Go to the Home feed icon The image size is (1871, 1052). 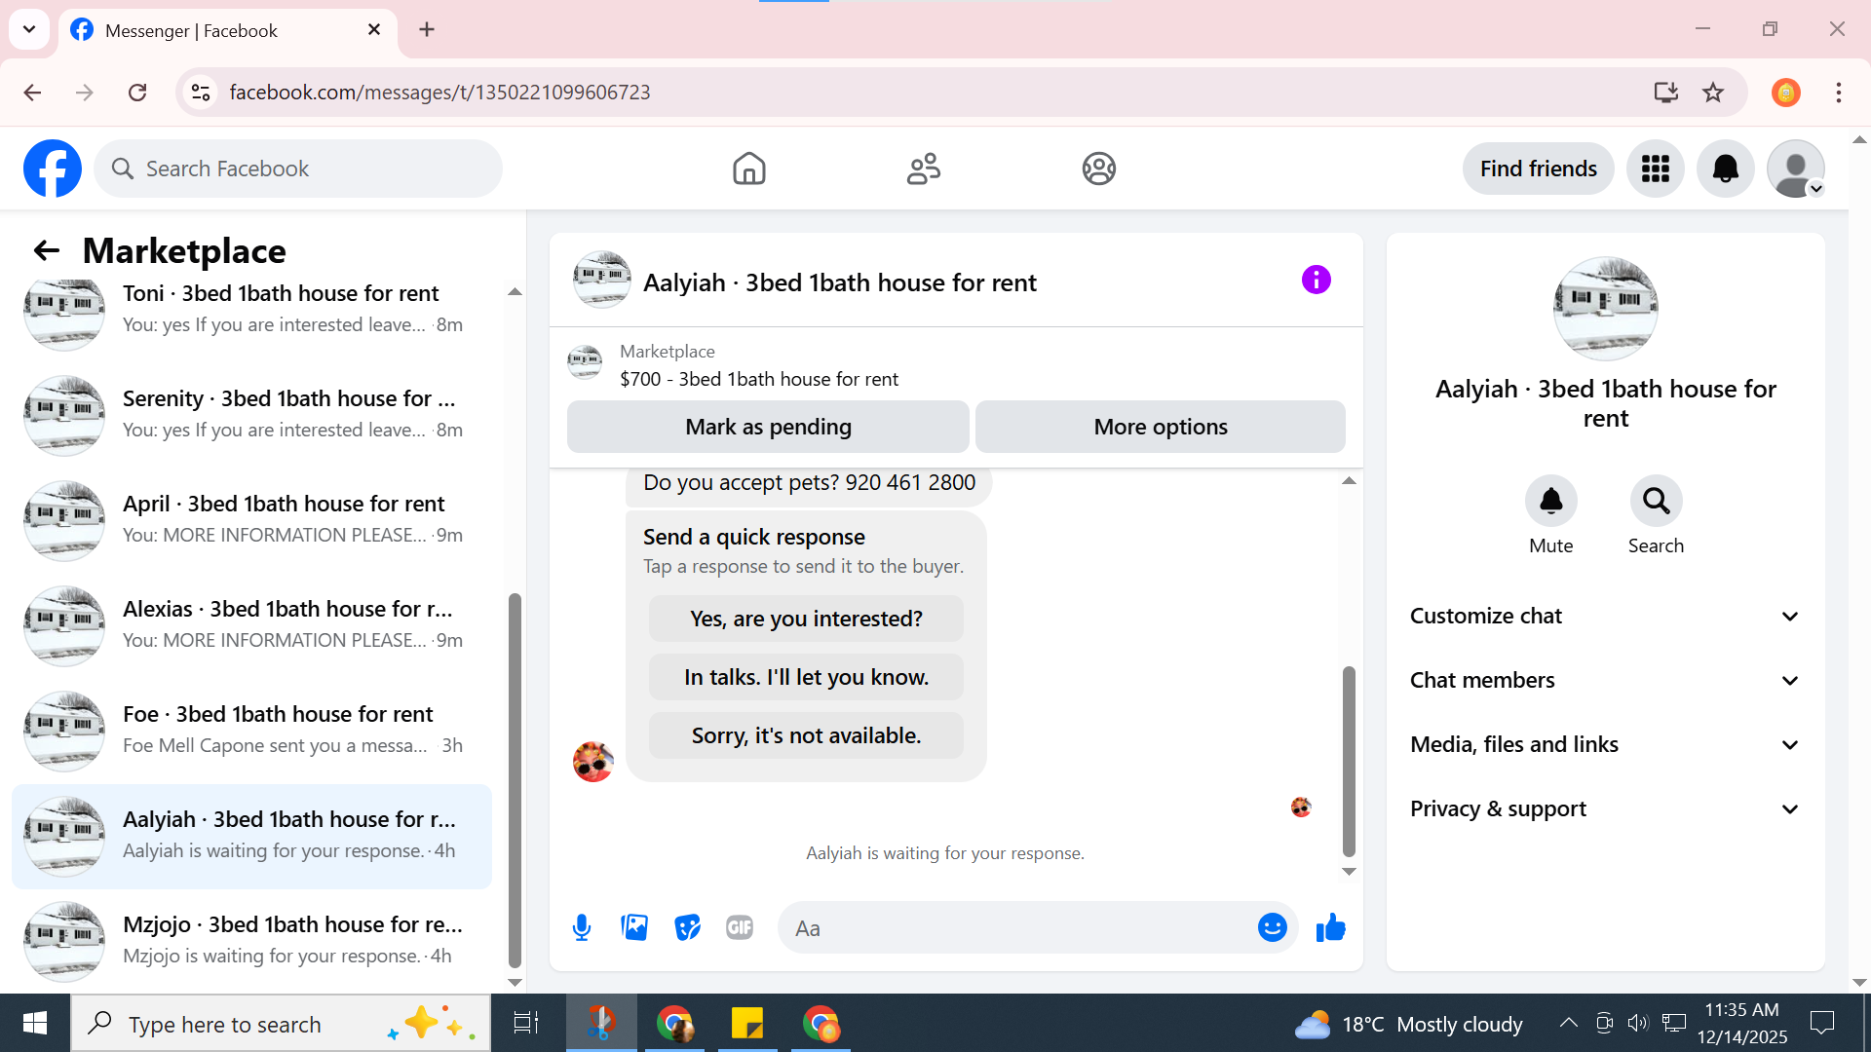tap(748, 169)
